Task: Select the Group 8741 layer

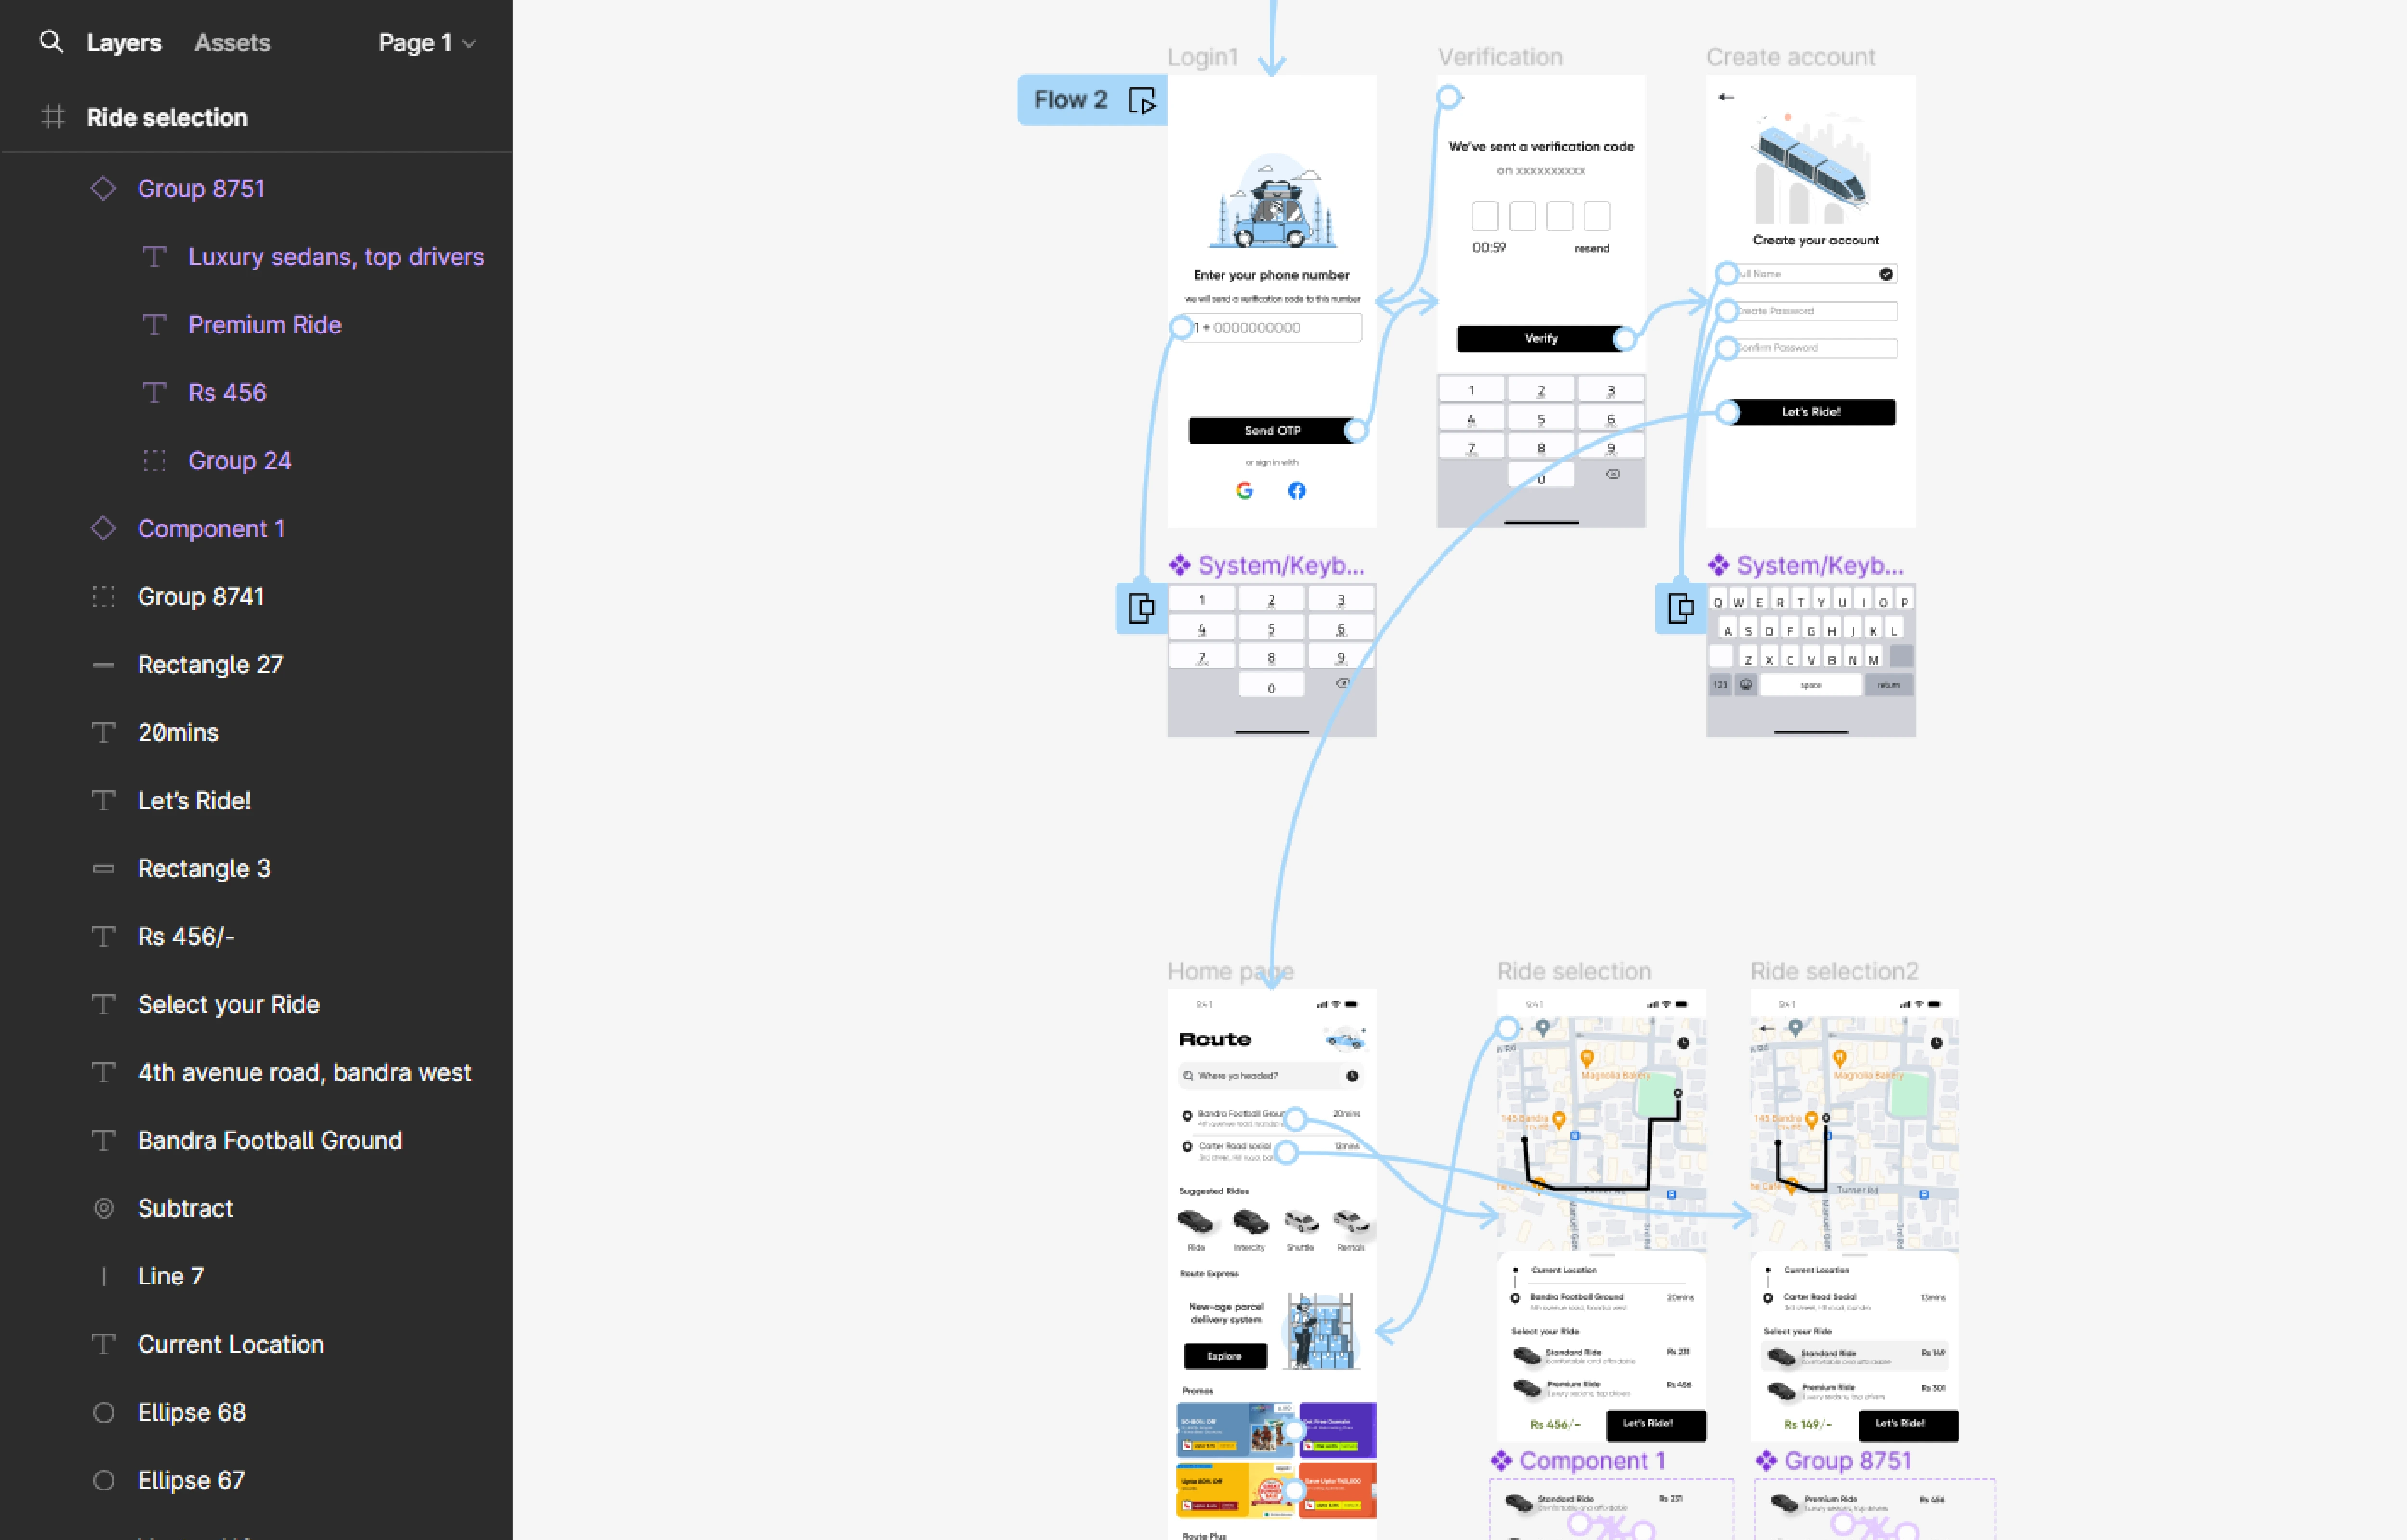Action: point(200,596)
